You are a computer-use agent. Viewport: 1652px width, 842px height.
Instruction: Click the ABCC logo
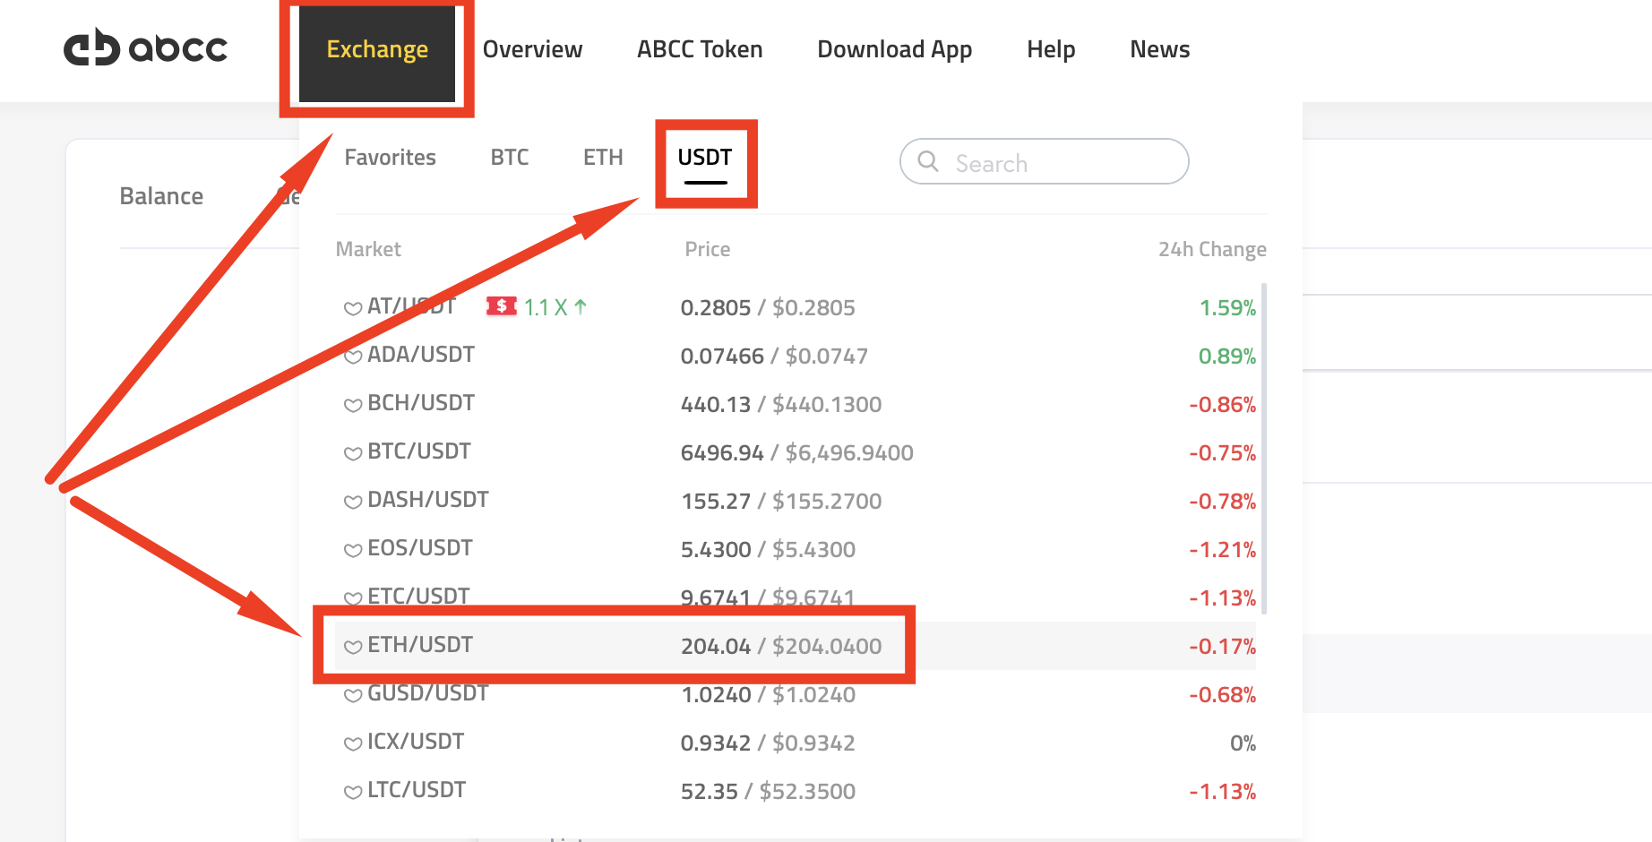click(x=145, y=48)
